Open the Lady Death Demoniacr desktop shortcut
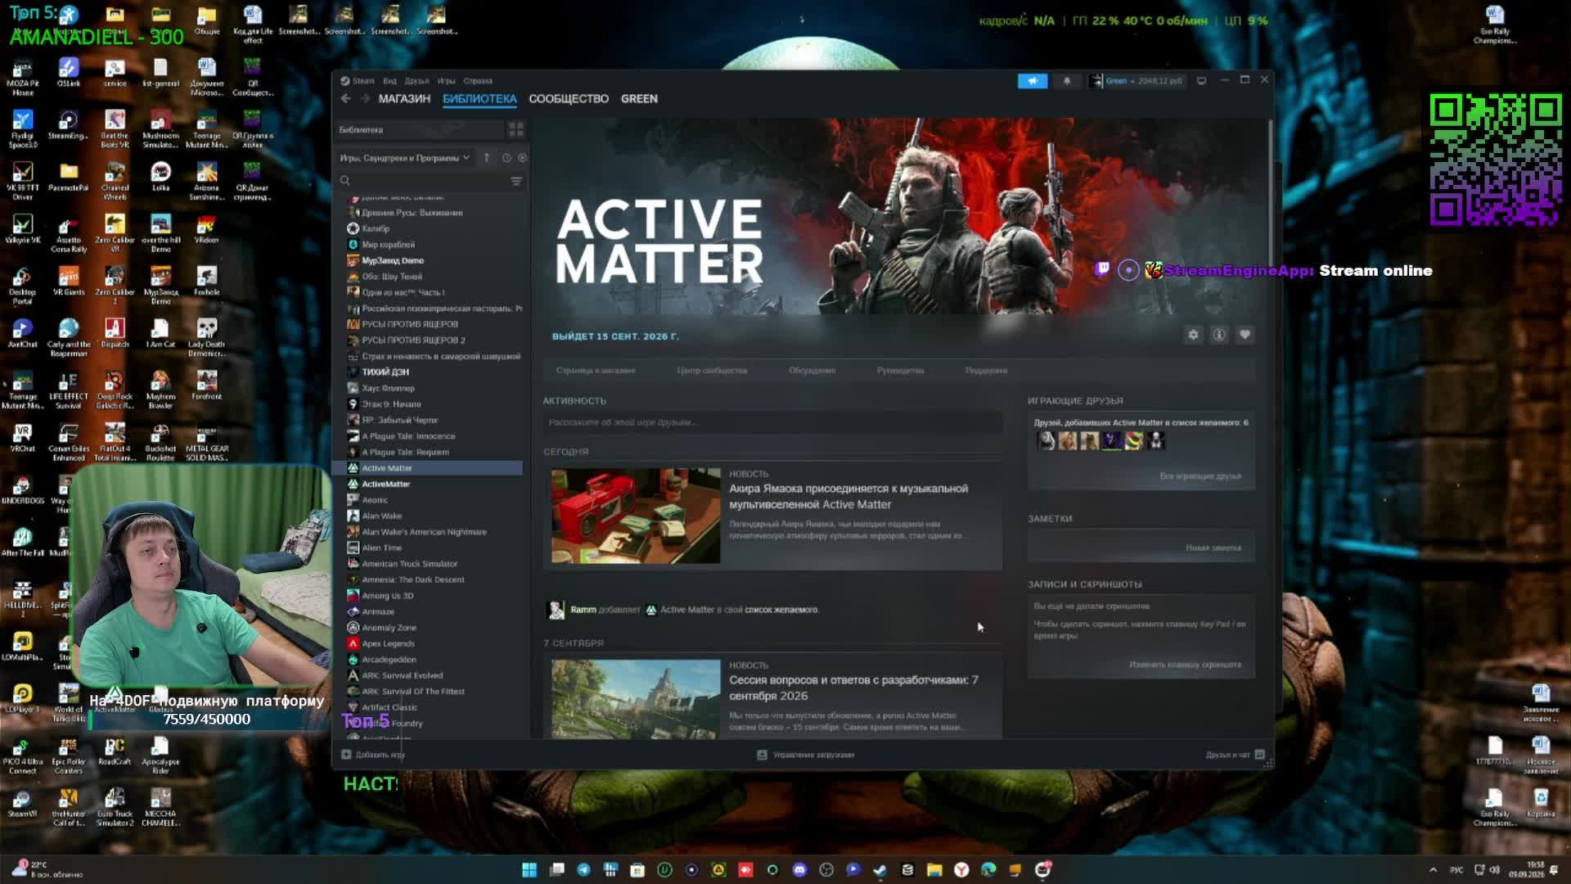1571x884 pixels. coord(206,337)
